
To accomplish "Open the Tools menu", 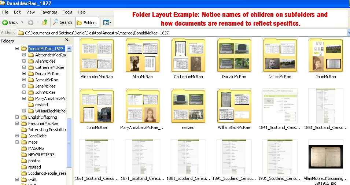I will (67, 12).
